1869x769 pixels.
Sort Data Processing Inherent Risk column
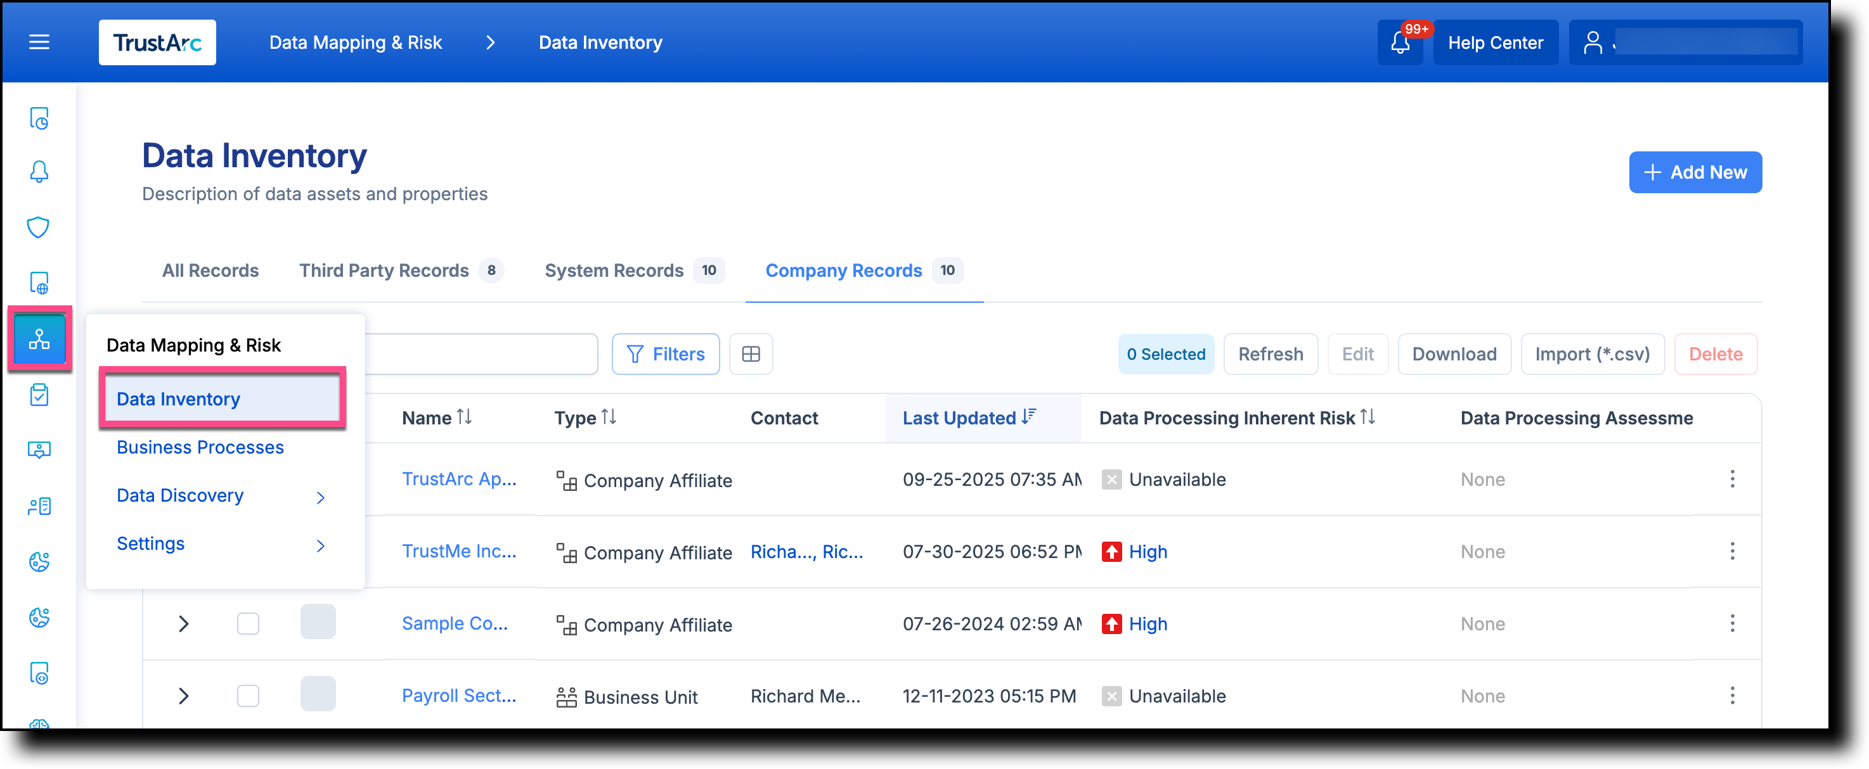1368,417
